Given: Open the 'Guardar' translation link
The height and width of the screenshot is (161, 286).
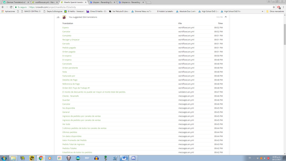Looking at the screenshot, I should coord(66,100).
